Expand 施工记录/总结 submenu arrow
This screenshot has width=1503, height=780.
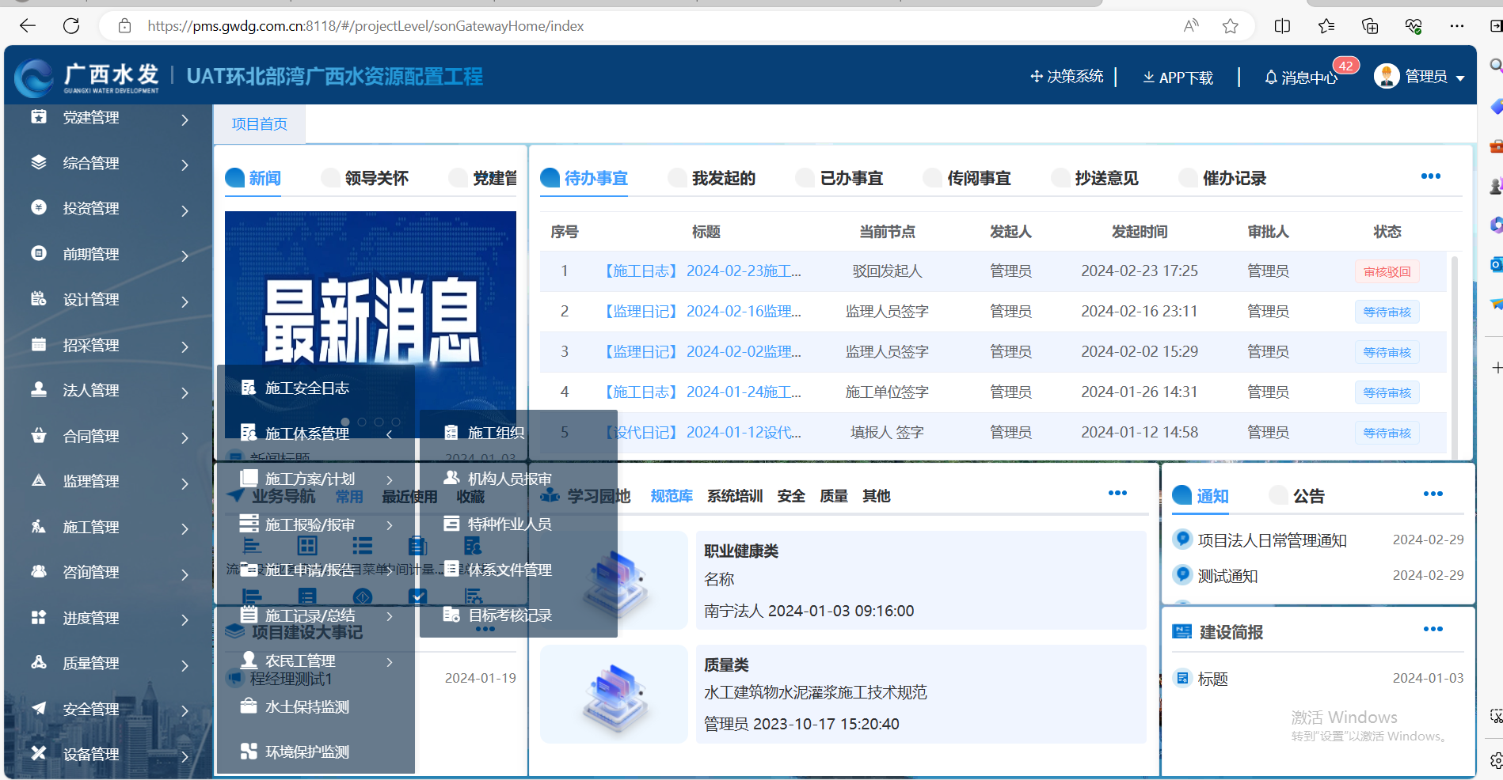(390, 616)
